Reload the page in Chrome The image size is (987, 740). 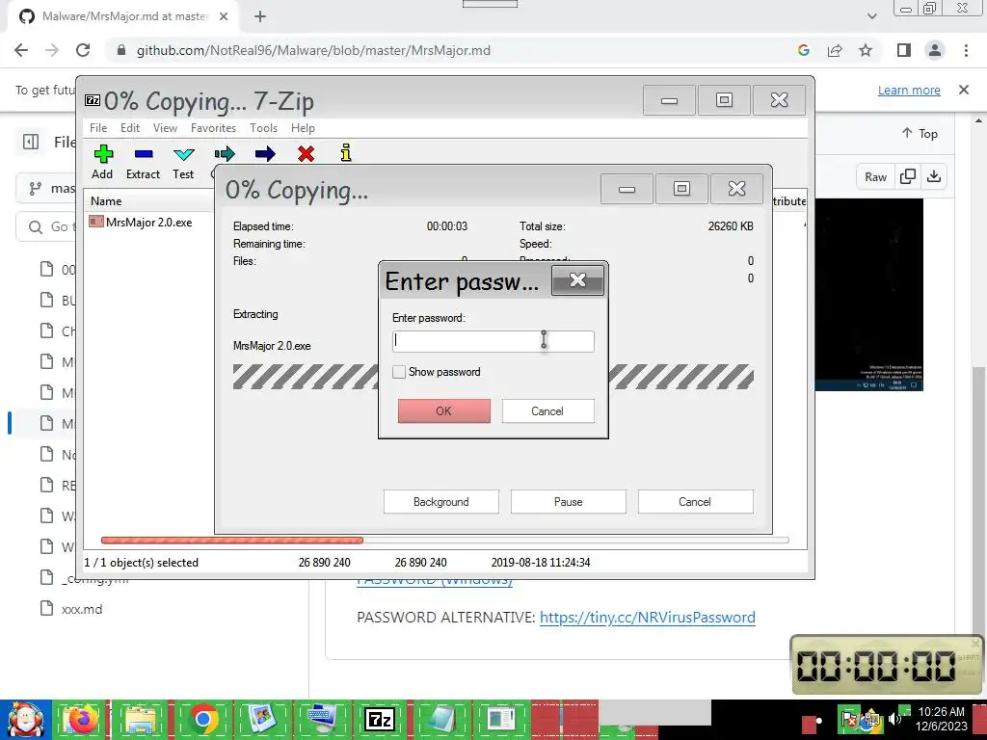(83, 50)
